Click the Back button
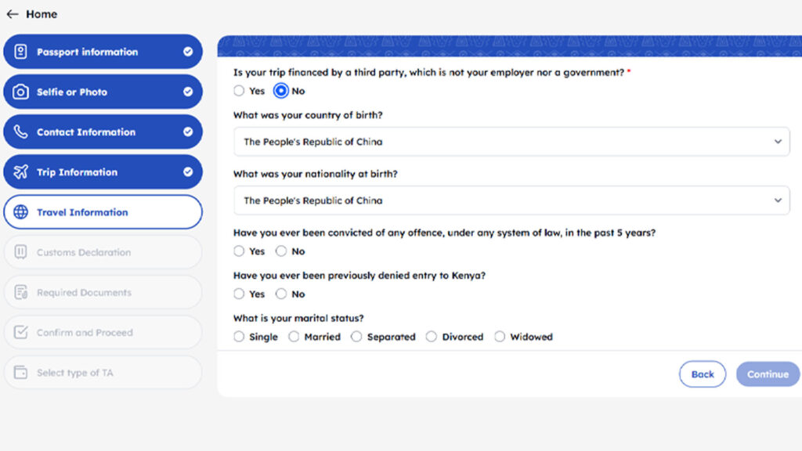Screen dimensions: 802x451 [x=703, y=374]
